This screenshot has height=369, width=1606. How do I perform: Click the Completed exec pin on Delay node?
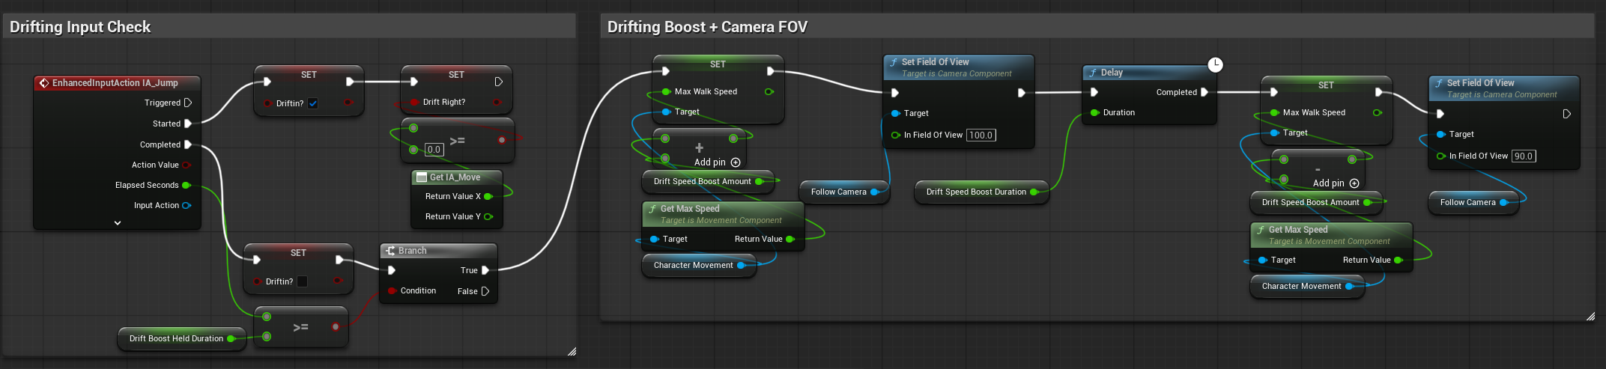click(1204, 92)
